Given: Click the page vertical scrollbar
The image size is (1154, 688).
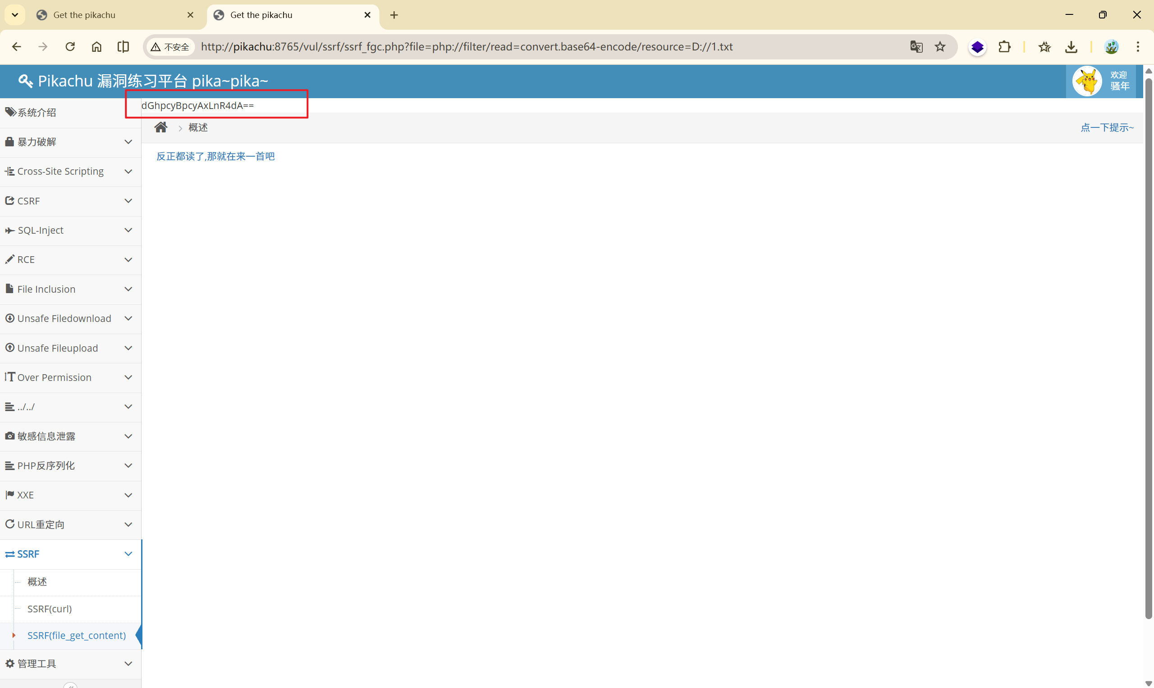Looking at the screenshot, I should pyautogui.click(x=1149, y=348).
